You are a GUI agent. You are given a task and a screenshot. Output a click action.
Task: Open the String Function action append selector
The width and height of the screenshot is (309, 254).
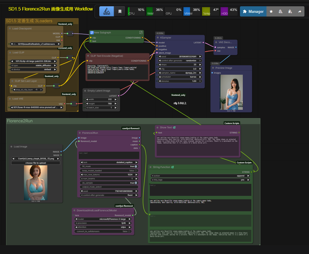coord(200,176)
